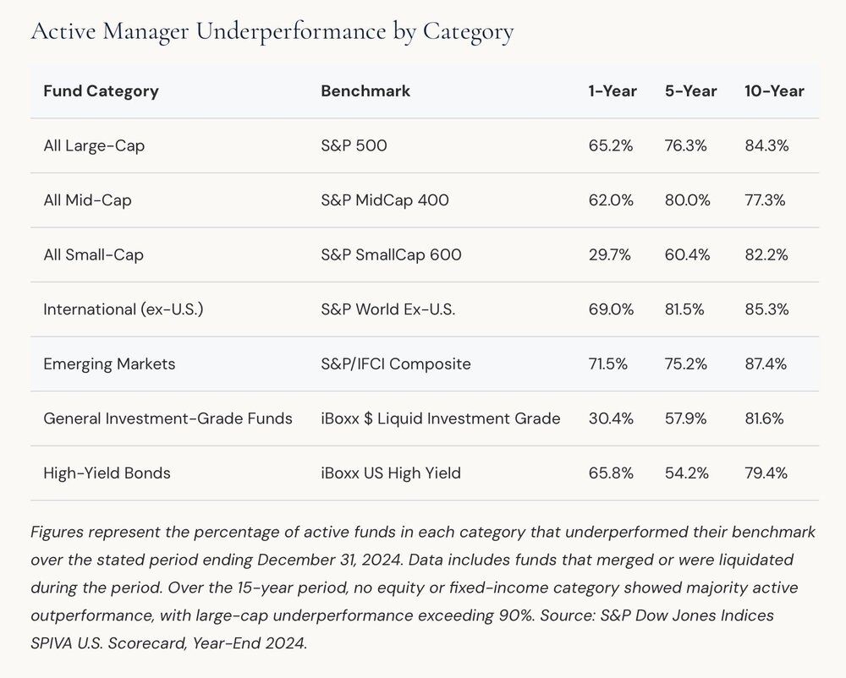Image resolution: width=846 pixels, height=678 pixels.
Task: Click the S&P MidCap 400 benchmark cell
Action: pos(385,200)
